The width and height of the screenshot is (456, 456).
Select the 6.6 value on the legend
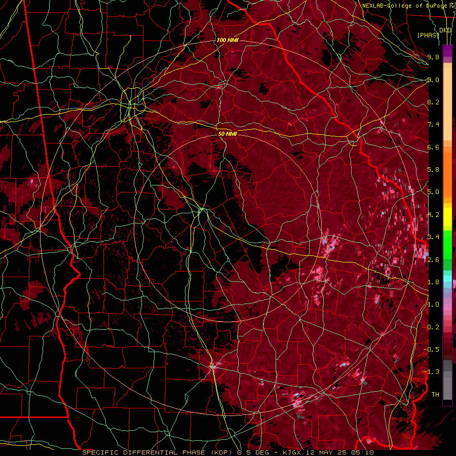[433, 147]
